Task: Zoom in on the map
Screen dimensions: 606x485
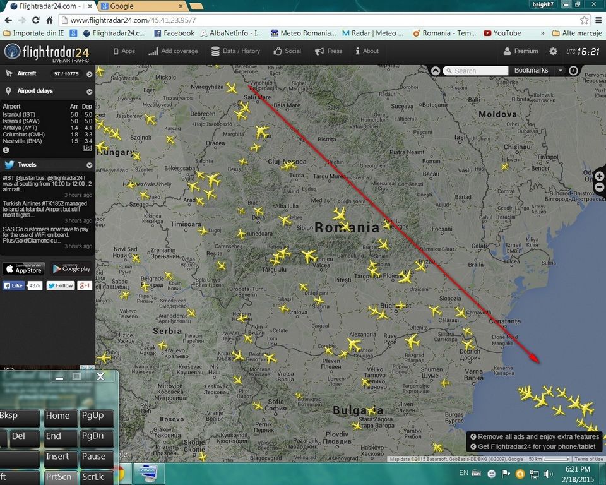Action: (x=600, y=176)
